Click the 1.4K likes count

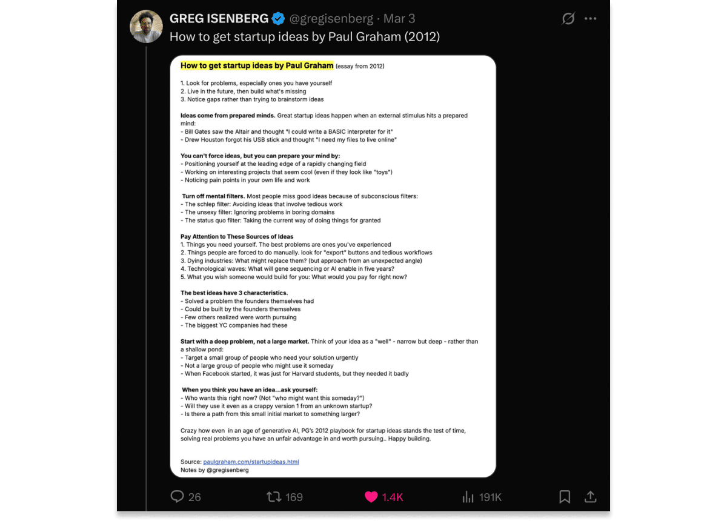[x=393, y=497]
